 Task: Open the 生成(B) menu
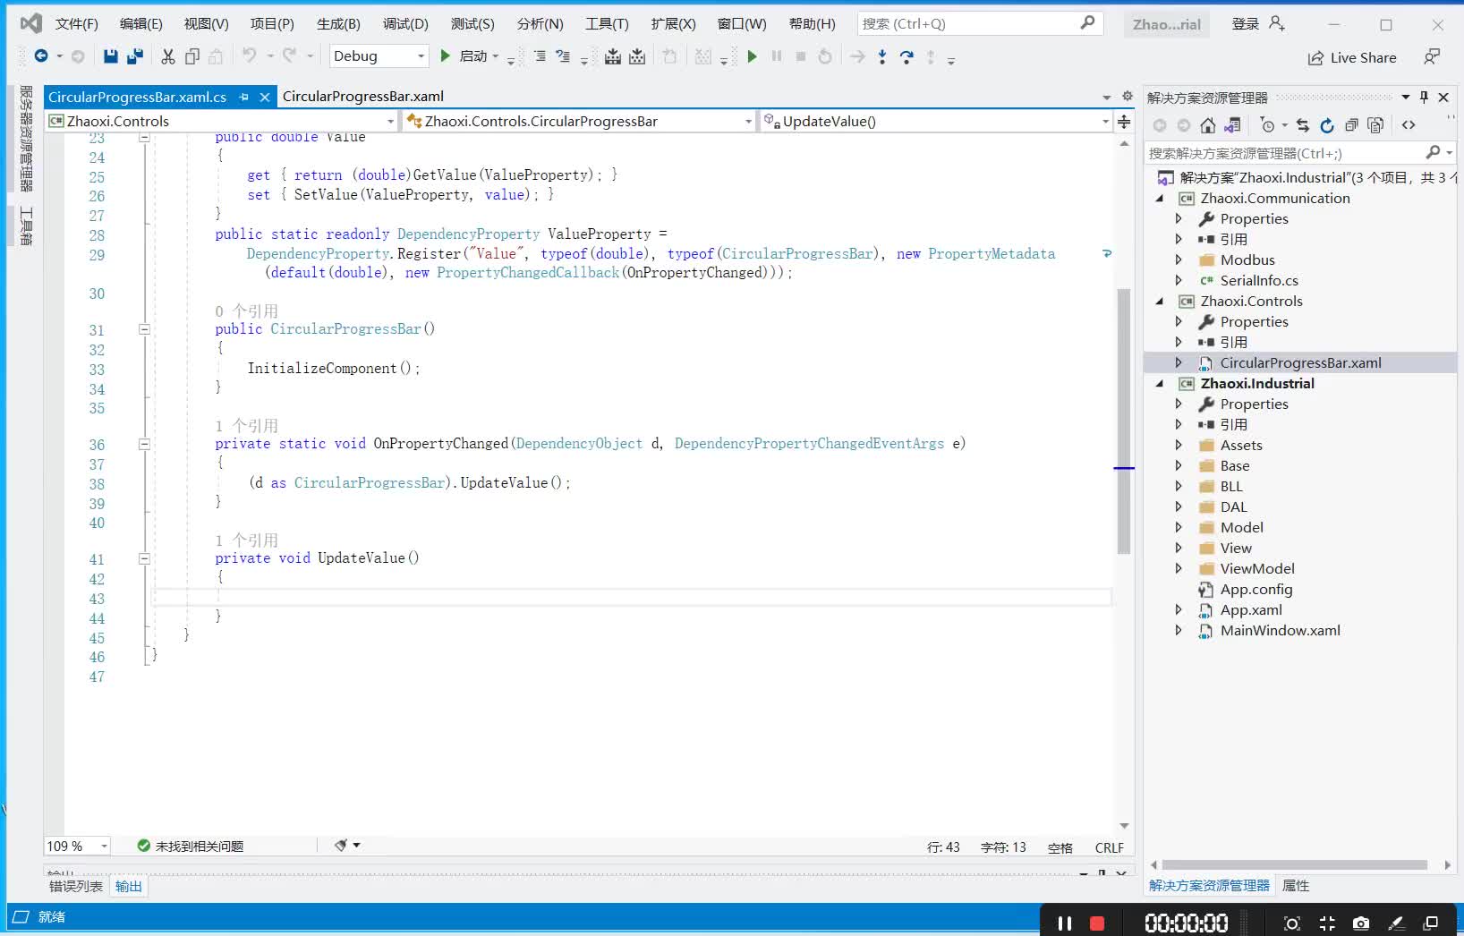pyautogui.click(x=338, y=24)
